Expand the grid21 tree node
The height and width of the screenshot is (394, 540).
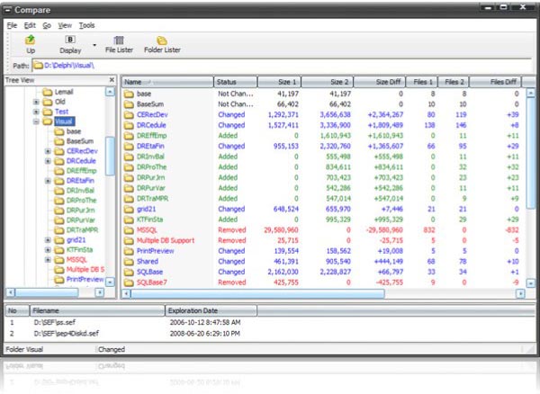click(x=47, y=239)
